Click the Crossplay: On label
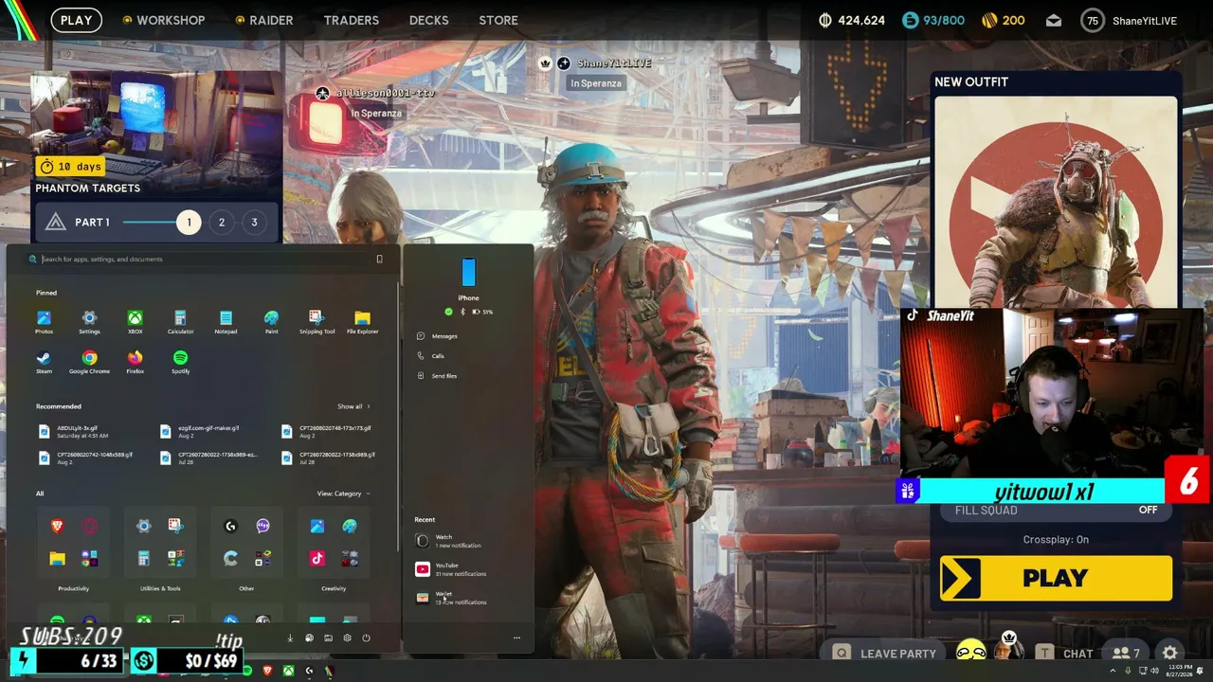The height and width of the screenshot is (682, 1213). click(x=1056, y=540)
